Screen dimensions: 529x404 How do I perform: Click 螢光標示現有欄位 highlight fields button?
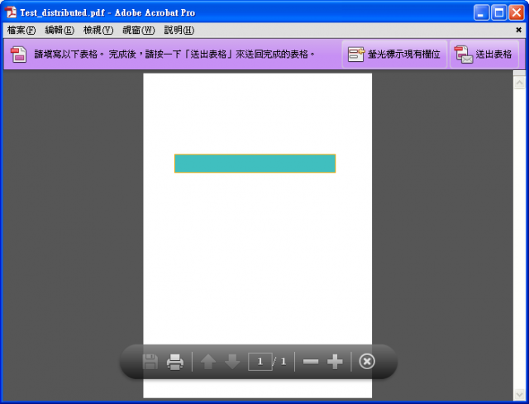tap(394, 55)
